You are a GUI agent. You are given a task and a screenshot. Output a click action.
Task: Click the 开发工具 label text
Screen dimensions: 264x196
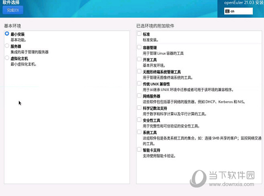pos(150,60)
